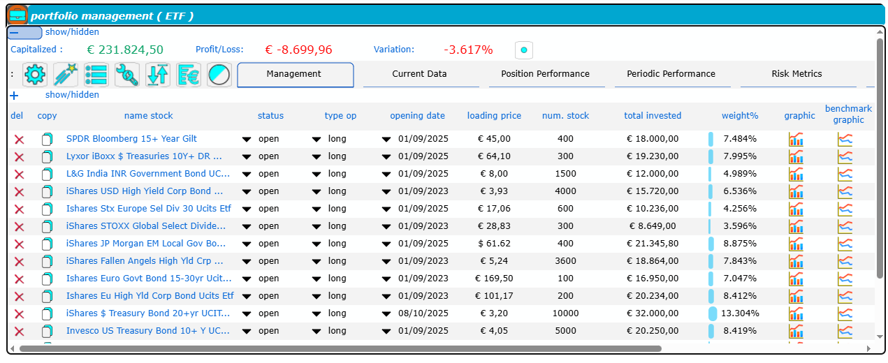The width and height of the screenshot is (888, 363).
Task: Open graphic chart for L&G India bond
Action: click(796, 175)
